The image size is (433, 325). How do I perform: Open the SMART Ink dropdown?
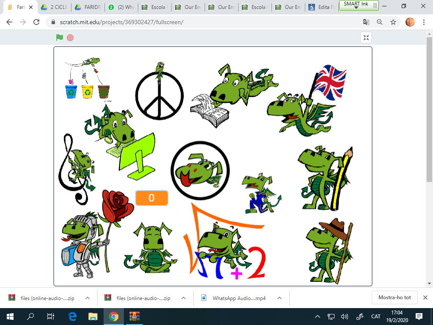coord(356,6)
